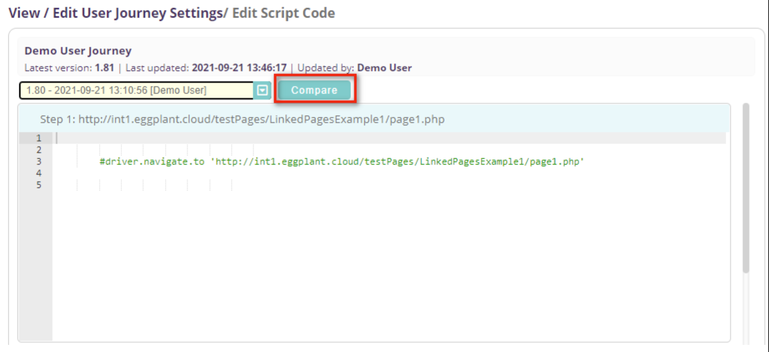Click the Edit Script Code breadcrumb text
Image resolution: width=769 pixels, height=352 pixels.
click(283, 13)
